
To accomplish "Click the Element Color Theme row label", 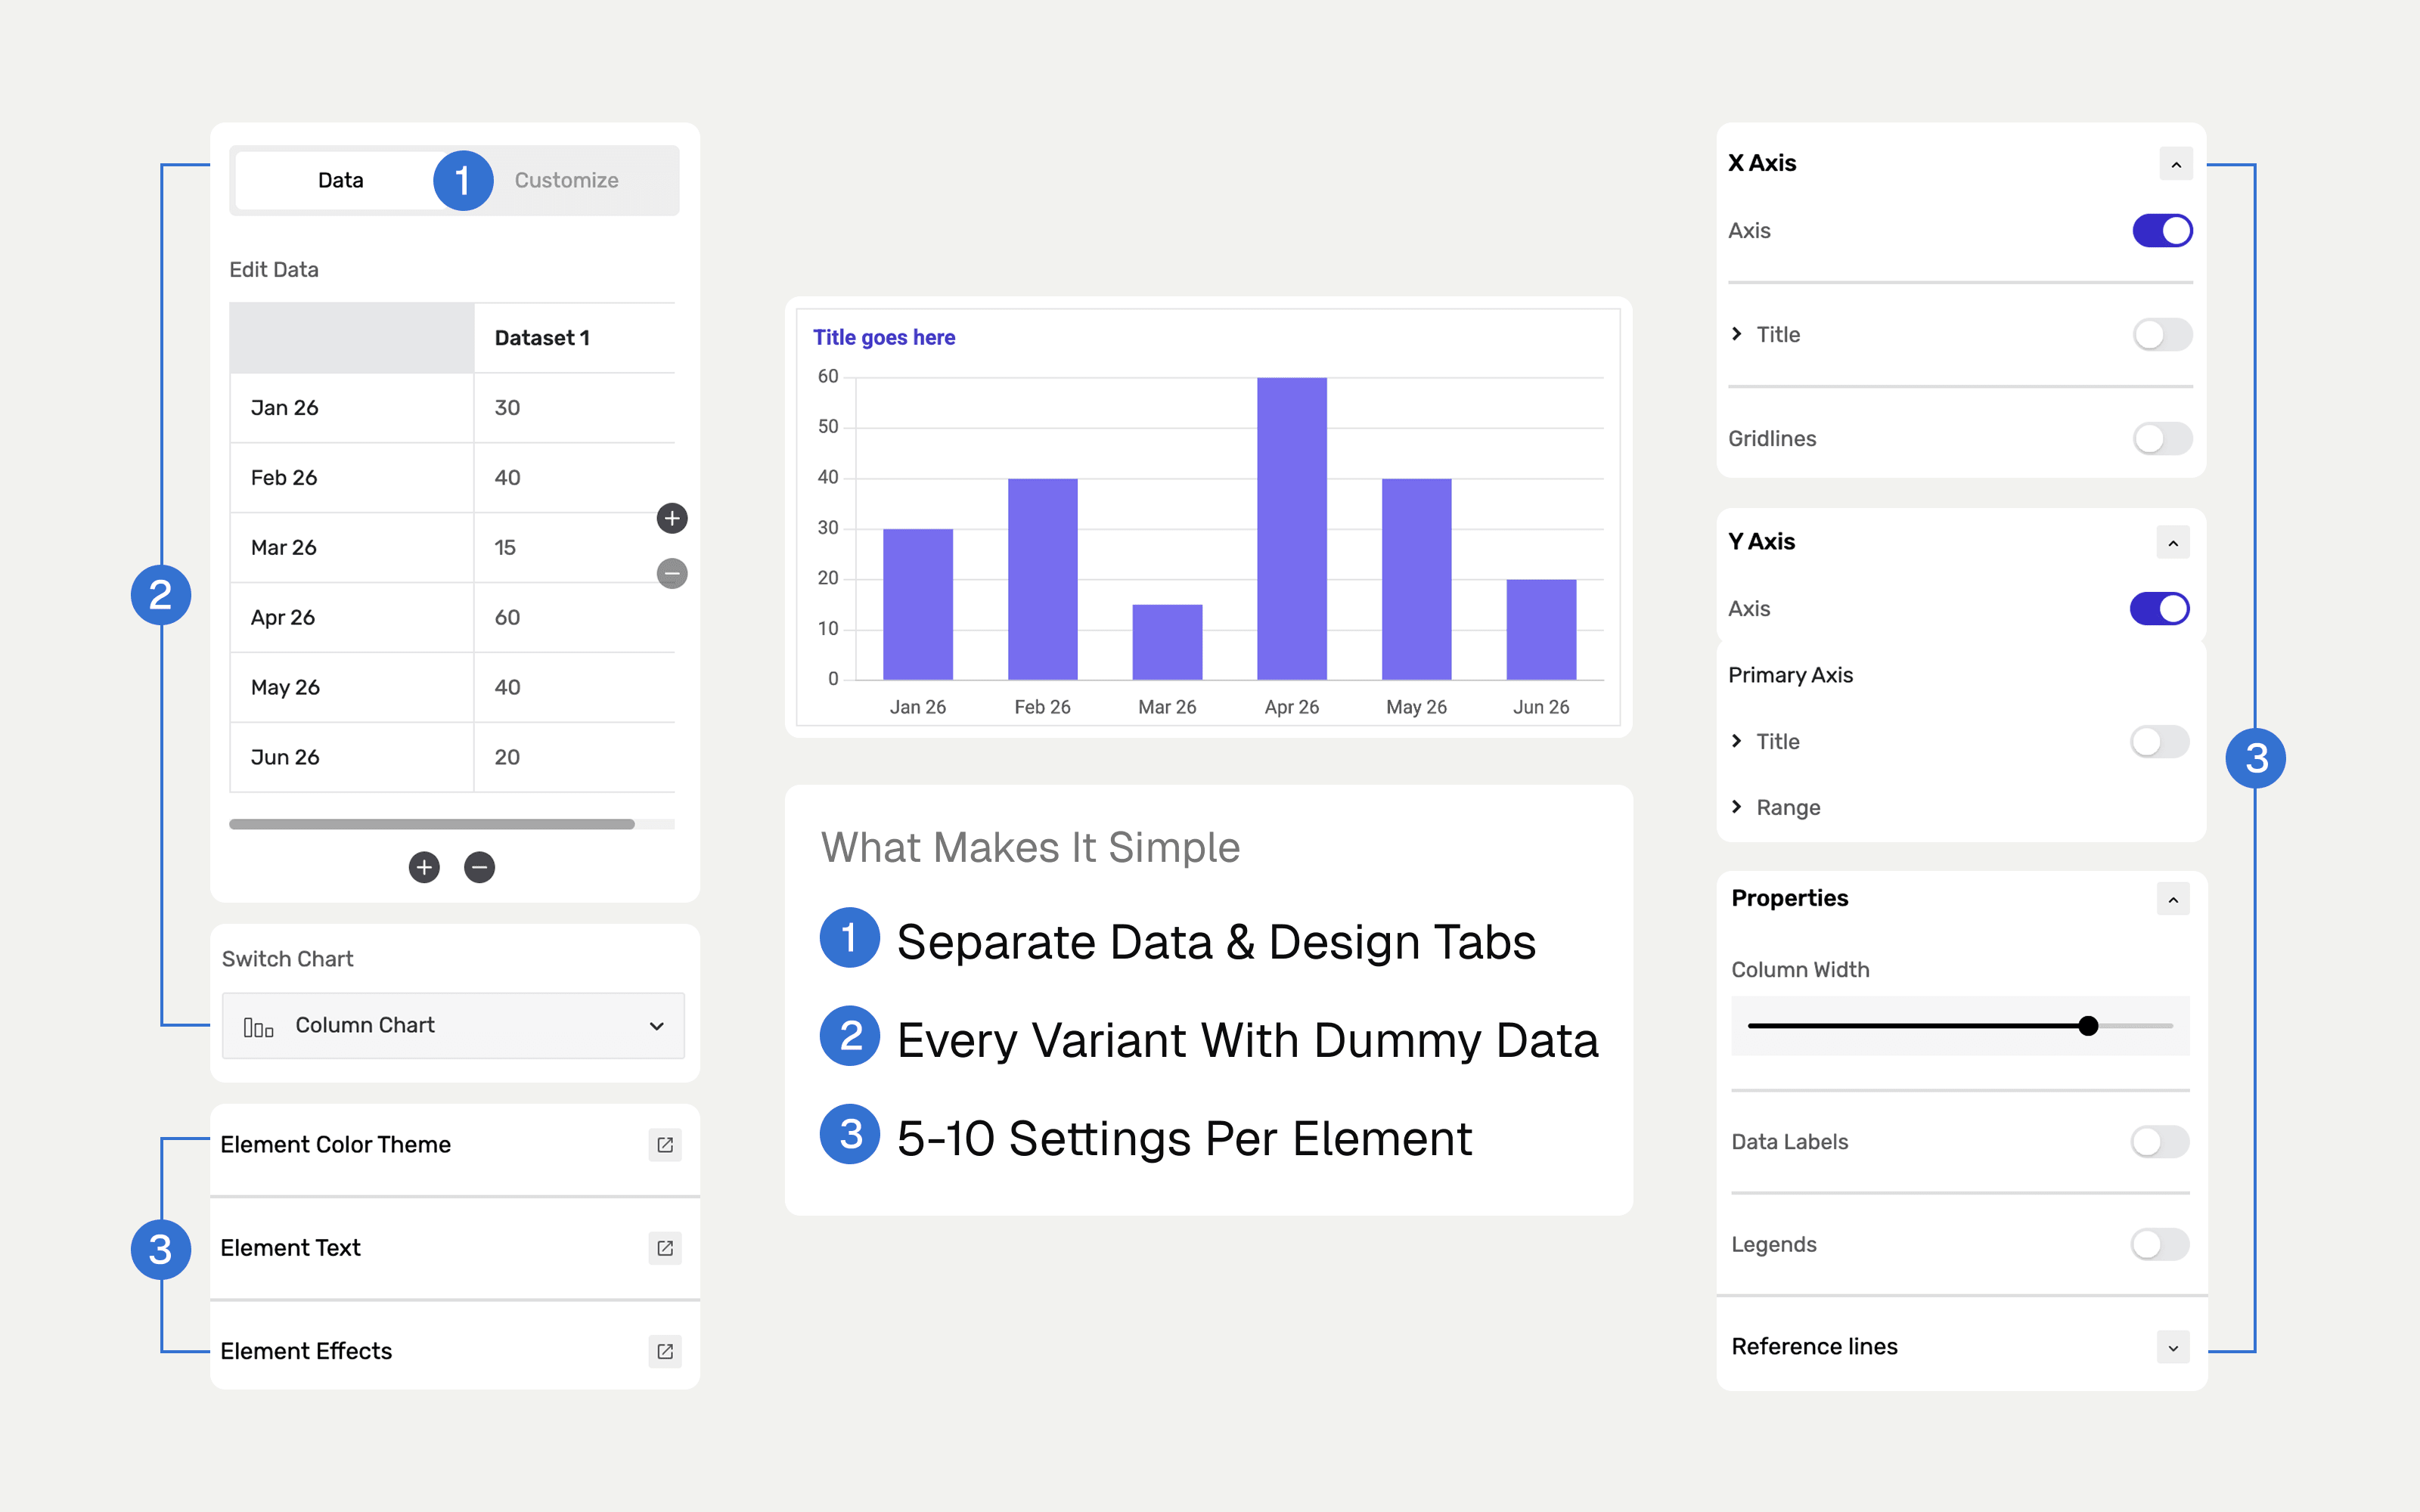I will tap(336, 1145).
